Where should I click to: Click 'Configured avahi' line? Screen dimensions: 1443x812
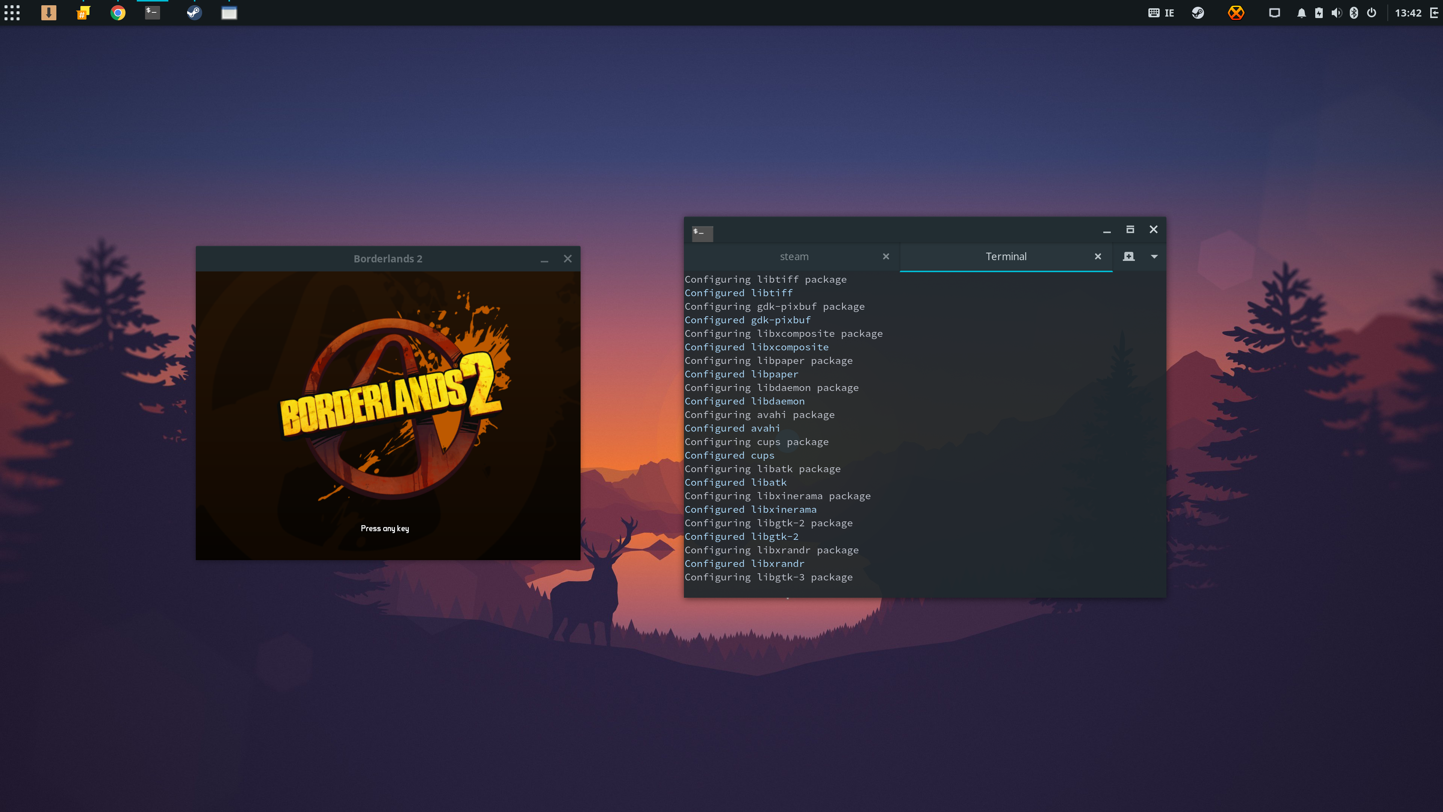732,429
